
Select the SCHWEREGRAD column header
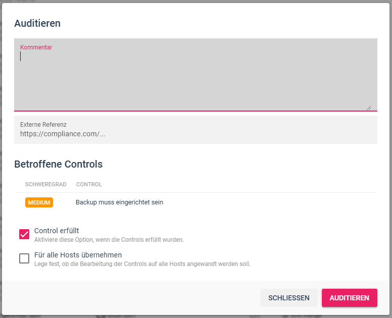point(45,184)
